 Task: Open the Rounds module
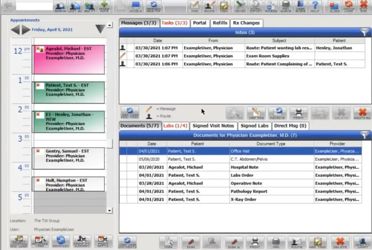coord(270,6)
